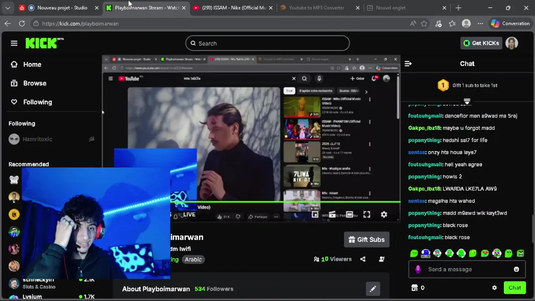
Task: Click the heart-eyes emote in chat row
Action: (x=485, y=253)
